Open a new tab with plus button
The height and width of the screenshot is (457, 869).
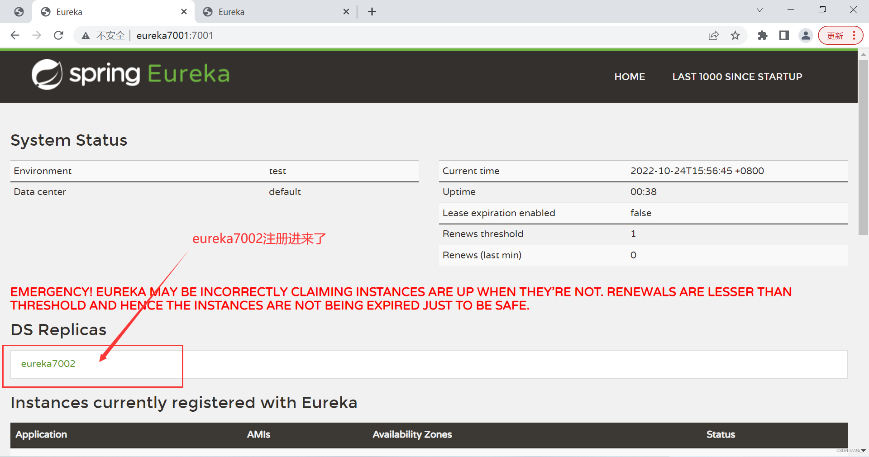pyautogui.click(x=372, y=11)
